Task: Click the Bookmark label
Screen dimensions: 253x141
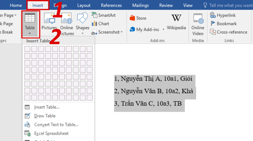Action: click(x=227, y=24)
